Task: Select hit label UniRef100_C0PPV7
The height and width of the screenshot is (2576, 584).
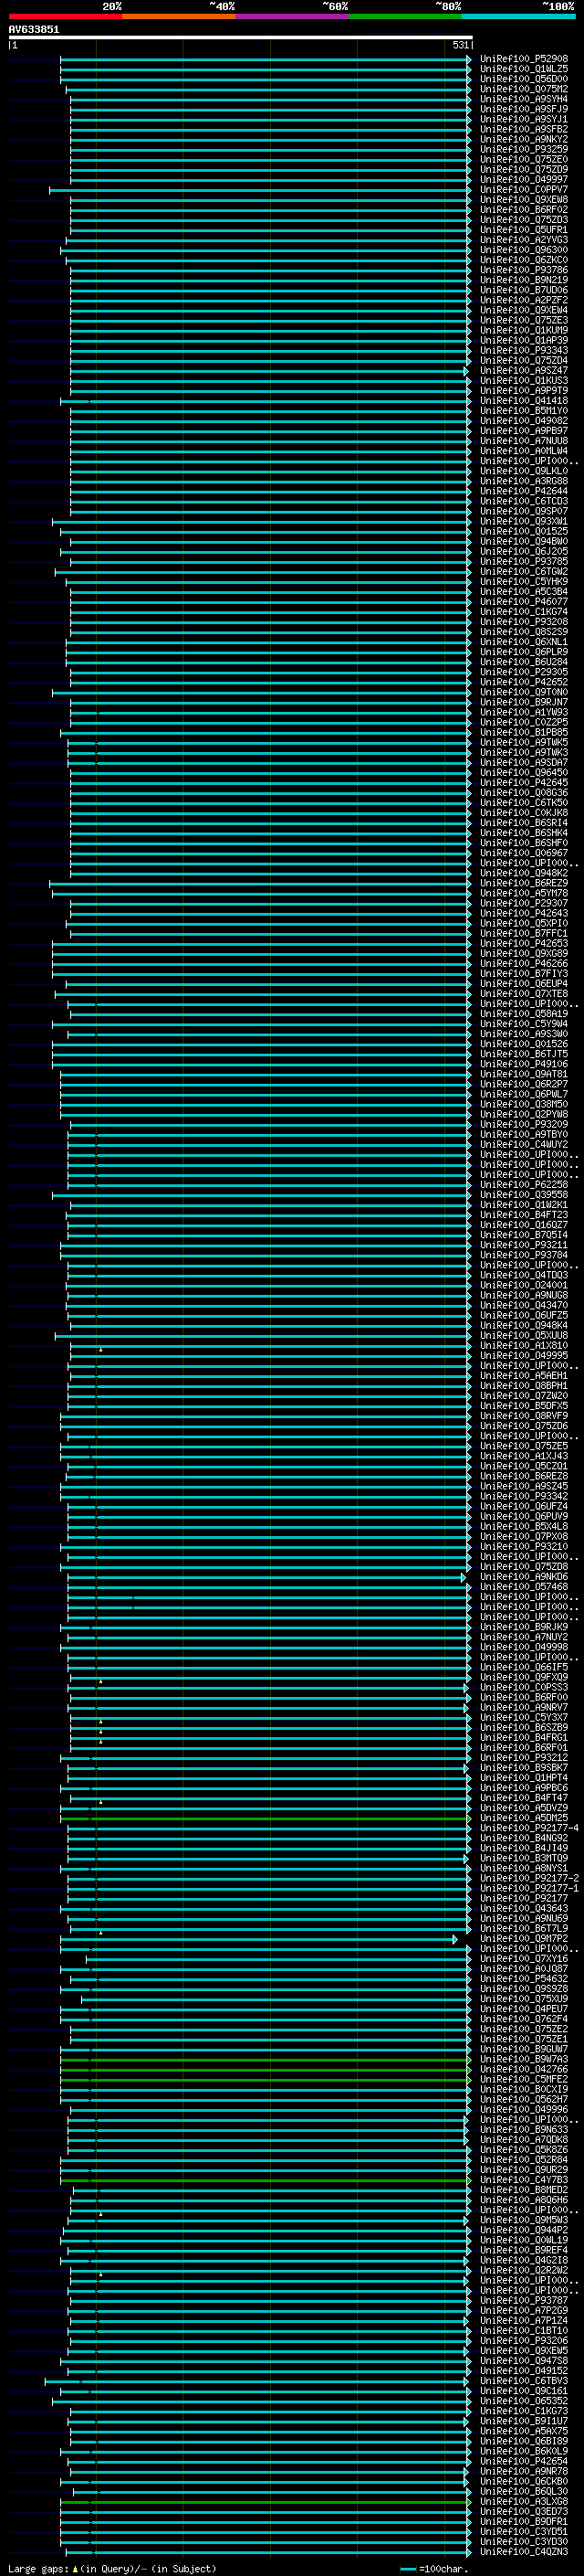Action: [524, 189]
